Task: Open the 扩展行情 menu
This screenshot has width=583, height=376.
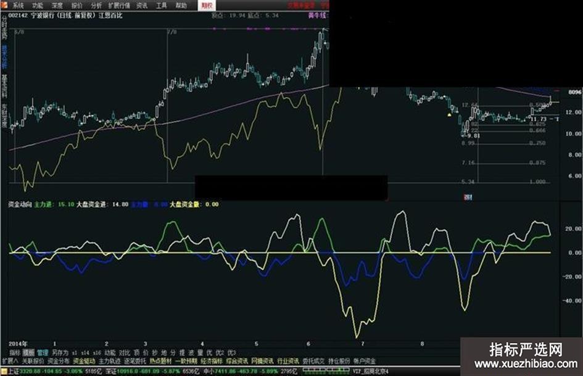Action: (119, 6)
